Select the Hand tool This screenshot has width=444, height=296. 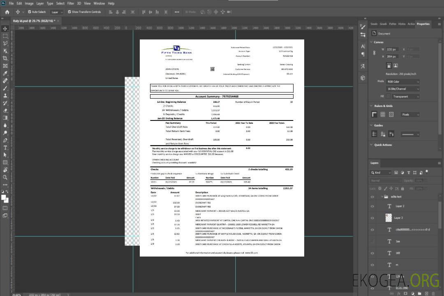point(5,170)
